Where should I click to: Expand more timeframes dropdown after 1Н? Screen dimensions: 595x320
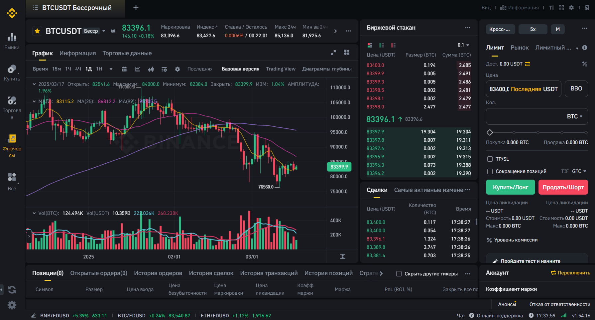[111, 69]
